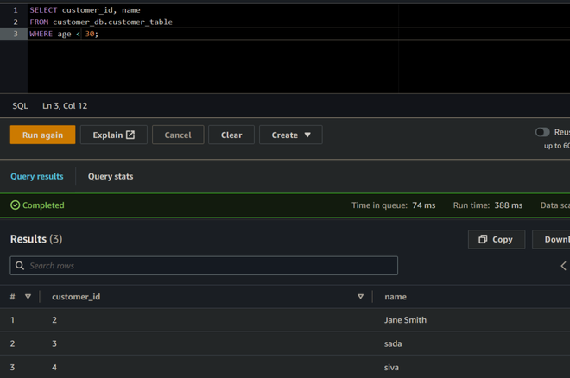
Task: Click the customer_id column header
Action: point(76,297)
